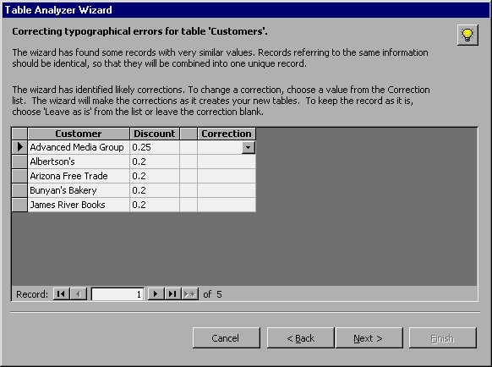This screenshot has height=367, width=492.
Task: Go to first record navigation button
Action: coord(61,294)
